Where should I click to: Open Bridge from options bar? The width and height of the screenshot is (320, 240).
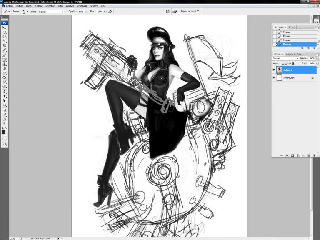tap(175, 11)
